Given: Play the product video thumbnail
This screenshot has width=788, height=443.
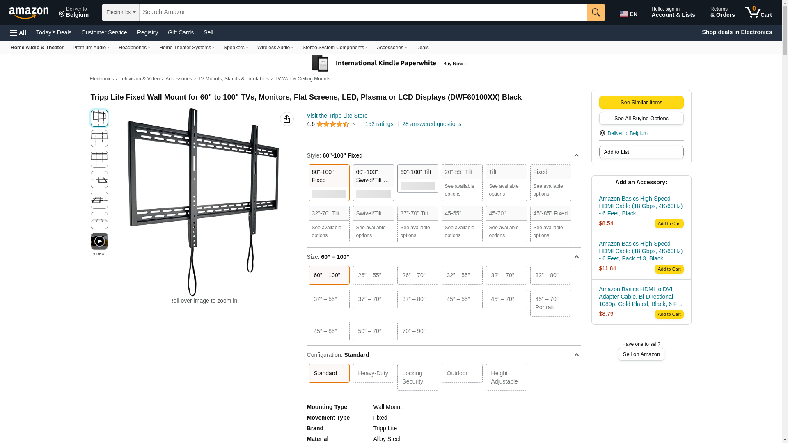Looking at the screenshot, I should click(x=99, y=241).
